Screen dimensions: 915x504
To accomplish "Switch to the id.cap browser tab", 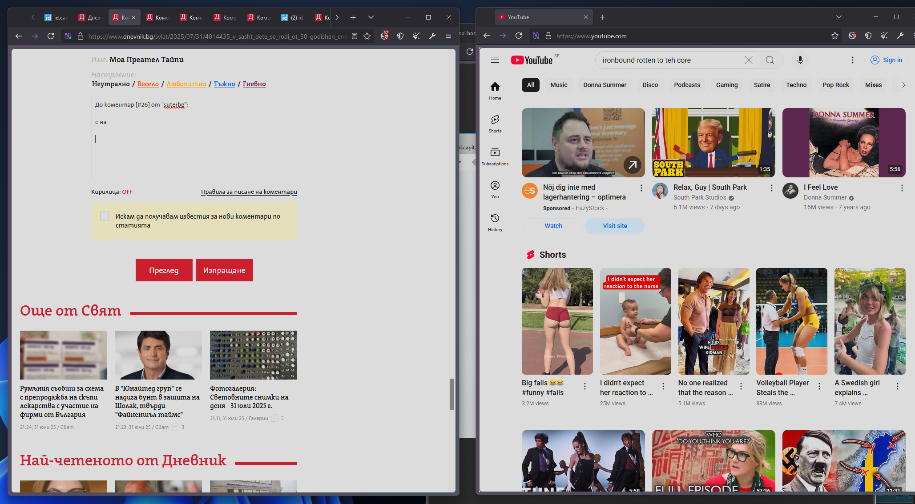I will tap(56, 17).
